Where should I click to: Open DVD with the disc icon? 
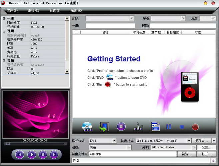(87, 127)
